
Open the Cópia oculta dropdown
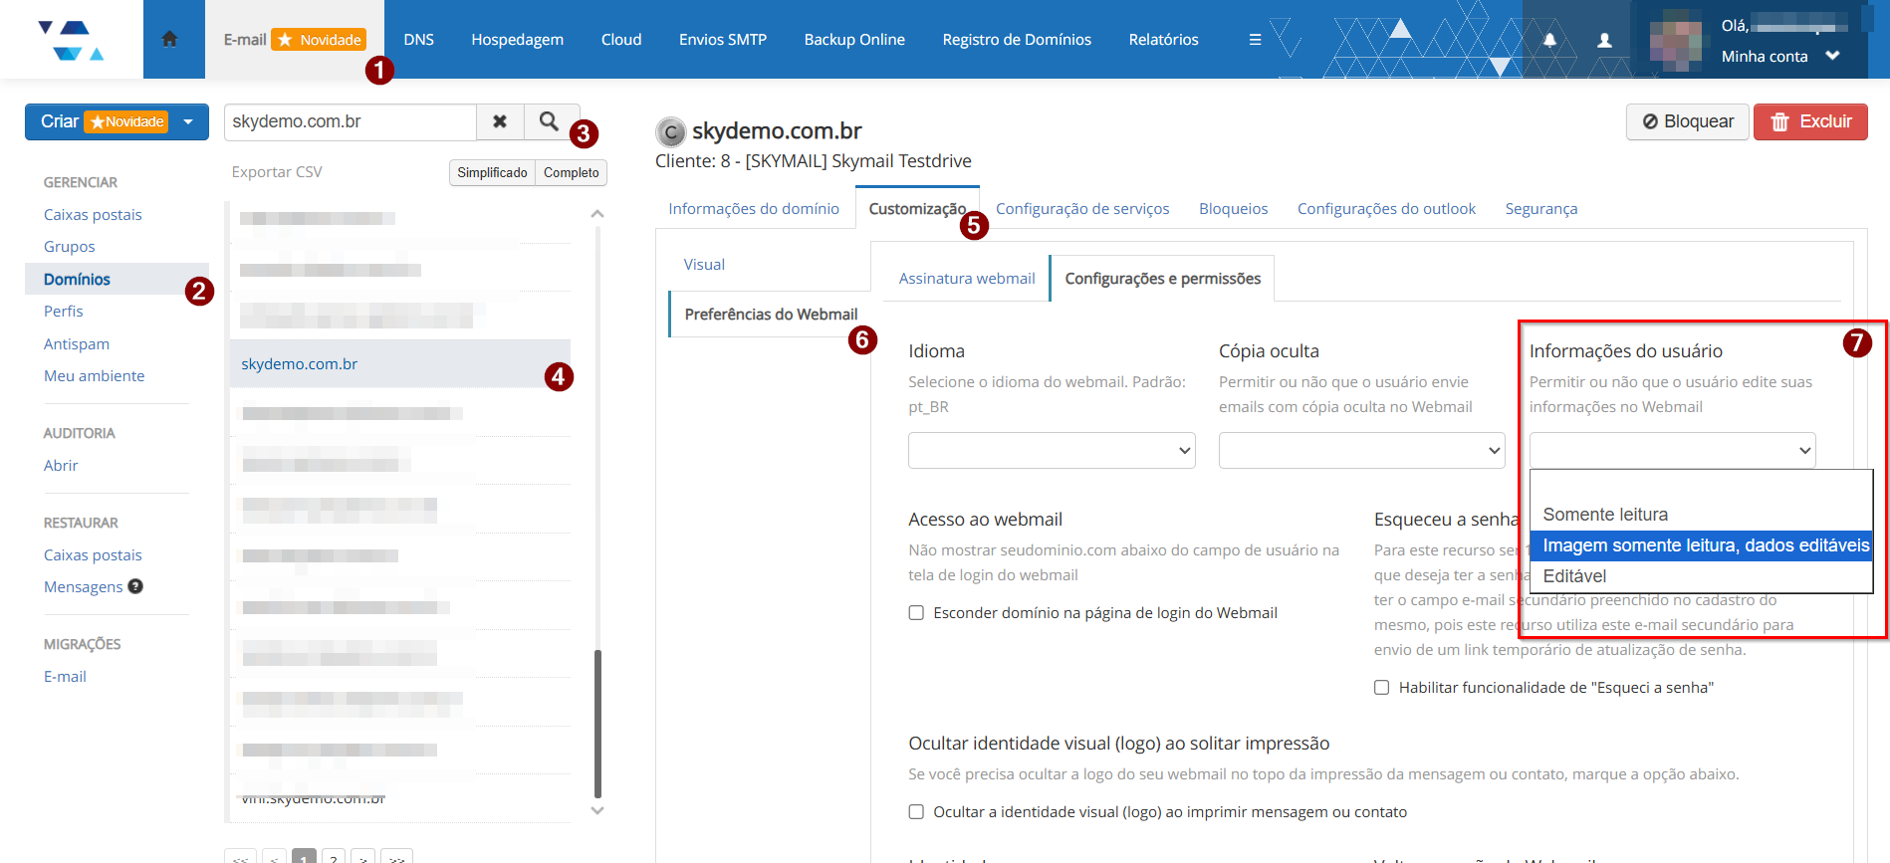[1361, 450]
